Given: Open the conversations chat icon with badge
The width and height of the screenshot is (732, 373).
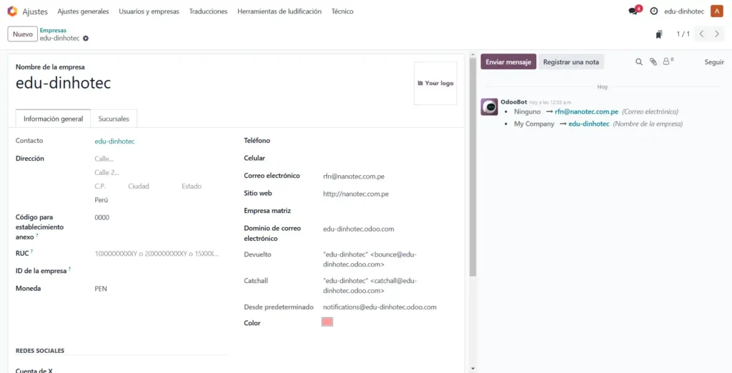Looking at the screenshot, I should (x=634, y=11).
